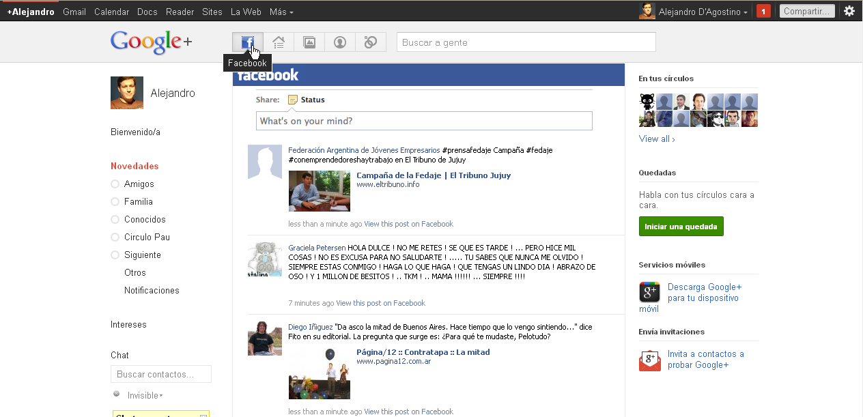Open the Graciela Petersen name link
Viewport: 863px width, 417px height.
317,247
